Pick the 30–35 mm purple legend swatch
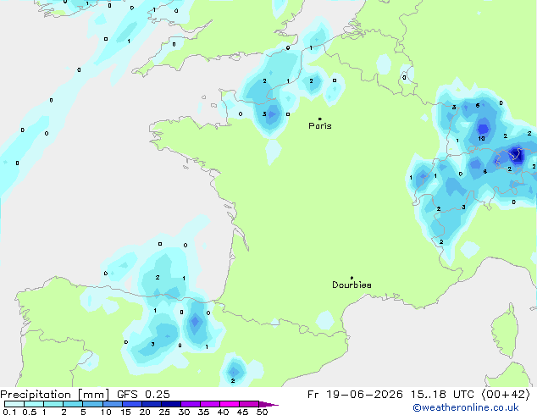 tap(190, 404)
